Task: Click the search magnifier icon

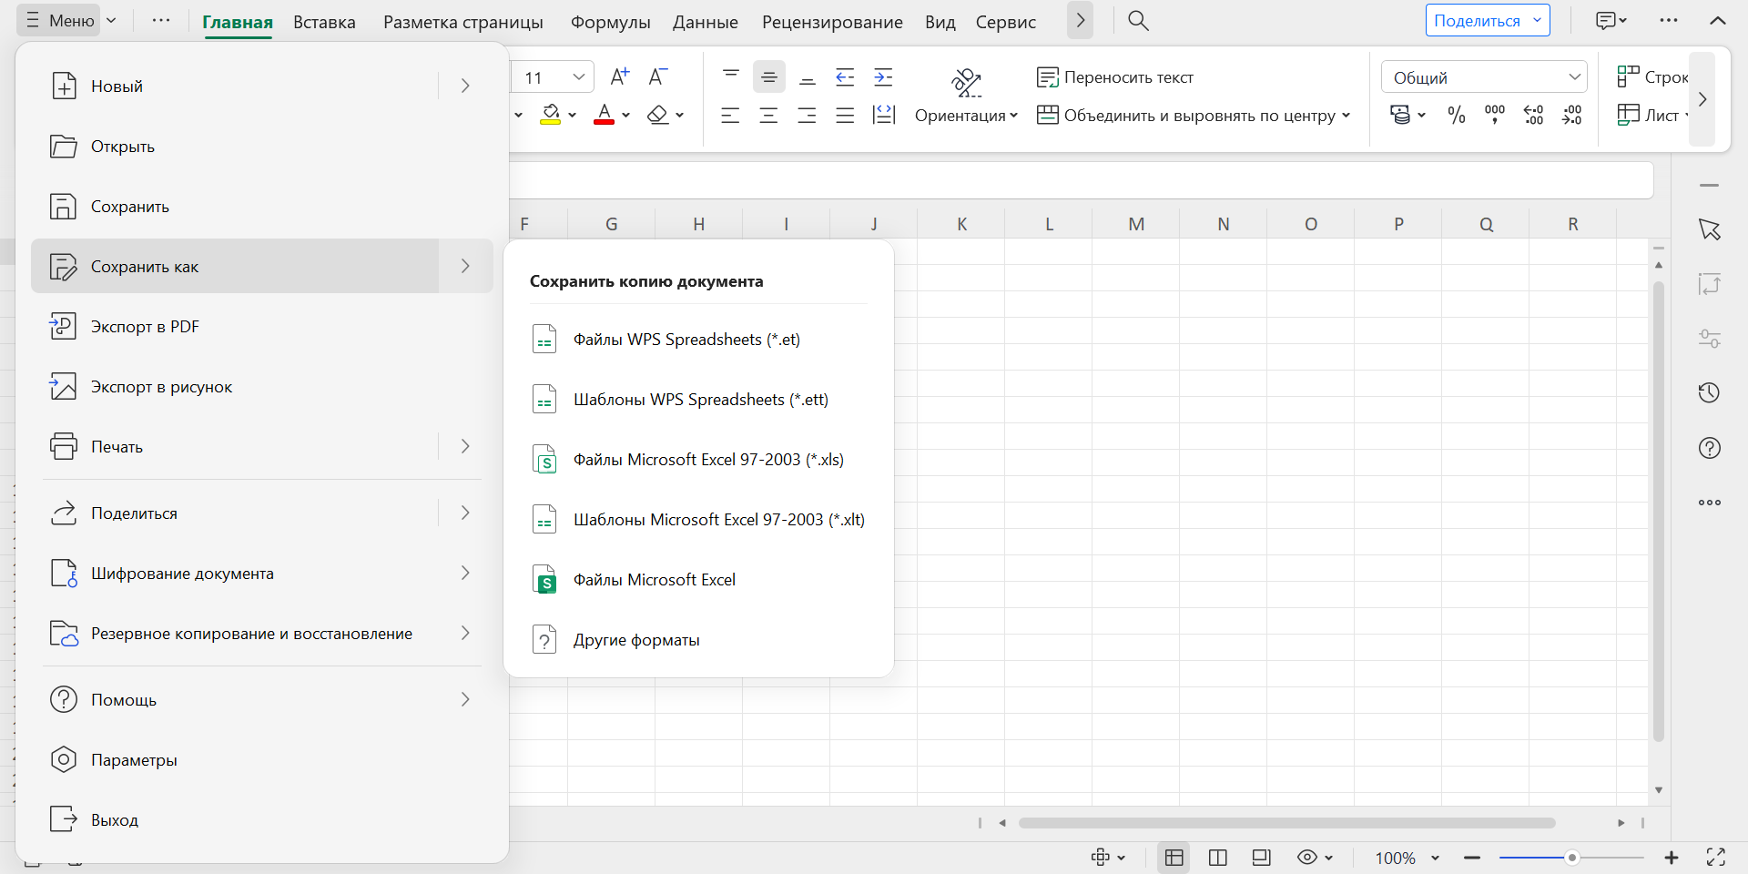Action: click(1138, 21)
